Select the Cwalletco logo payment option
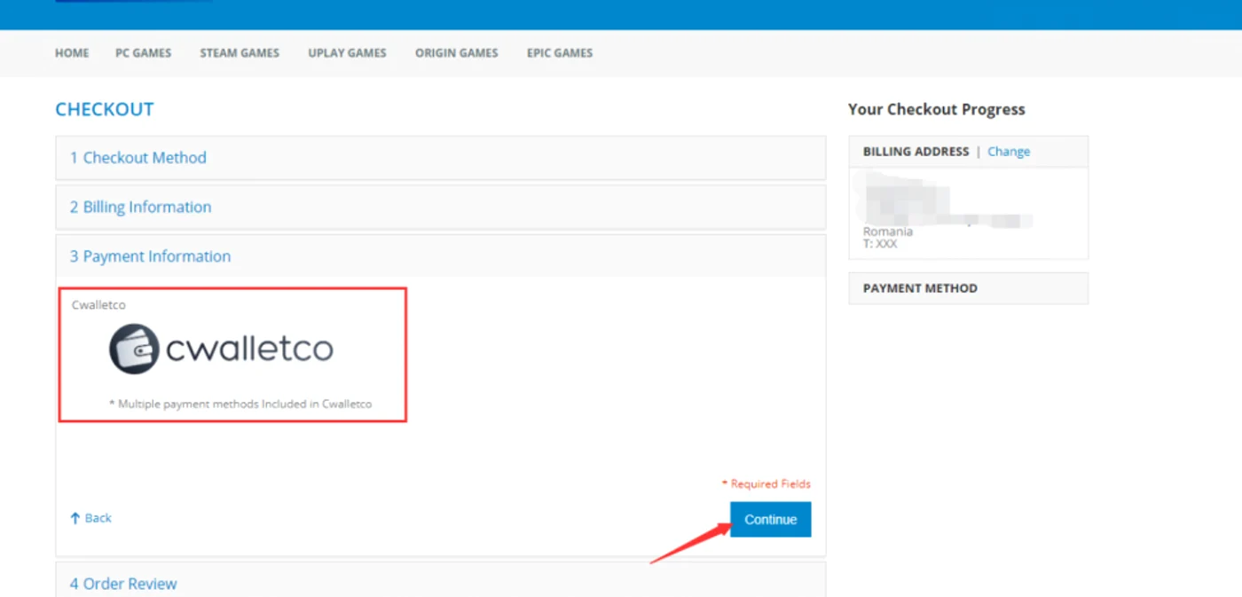The image size is (1242, 597). coord(221,349)
